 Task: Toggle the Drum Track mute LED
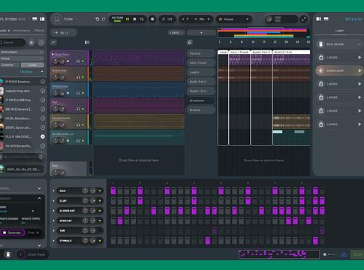pos(83,61)
